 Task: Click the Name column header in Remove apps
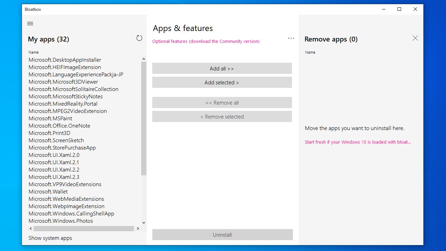click(310, 52)
